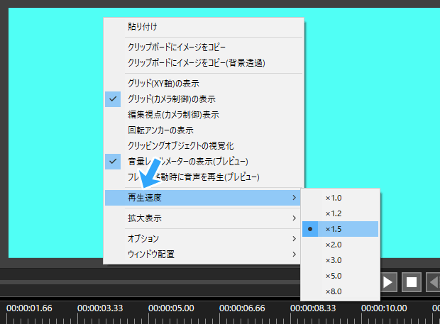Click the Stop button in the preview controls
This screenshot has height=324, width=440.
412,282
